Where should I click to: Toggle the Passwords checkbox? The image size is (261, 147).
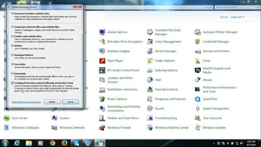click(12, 73)
